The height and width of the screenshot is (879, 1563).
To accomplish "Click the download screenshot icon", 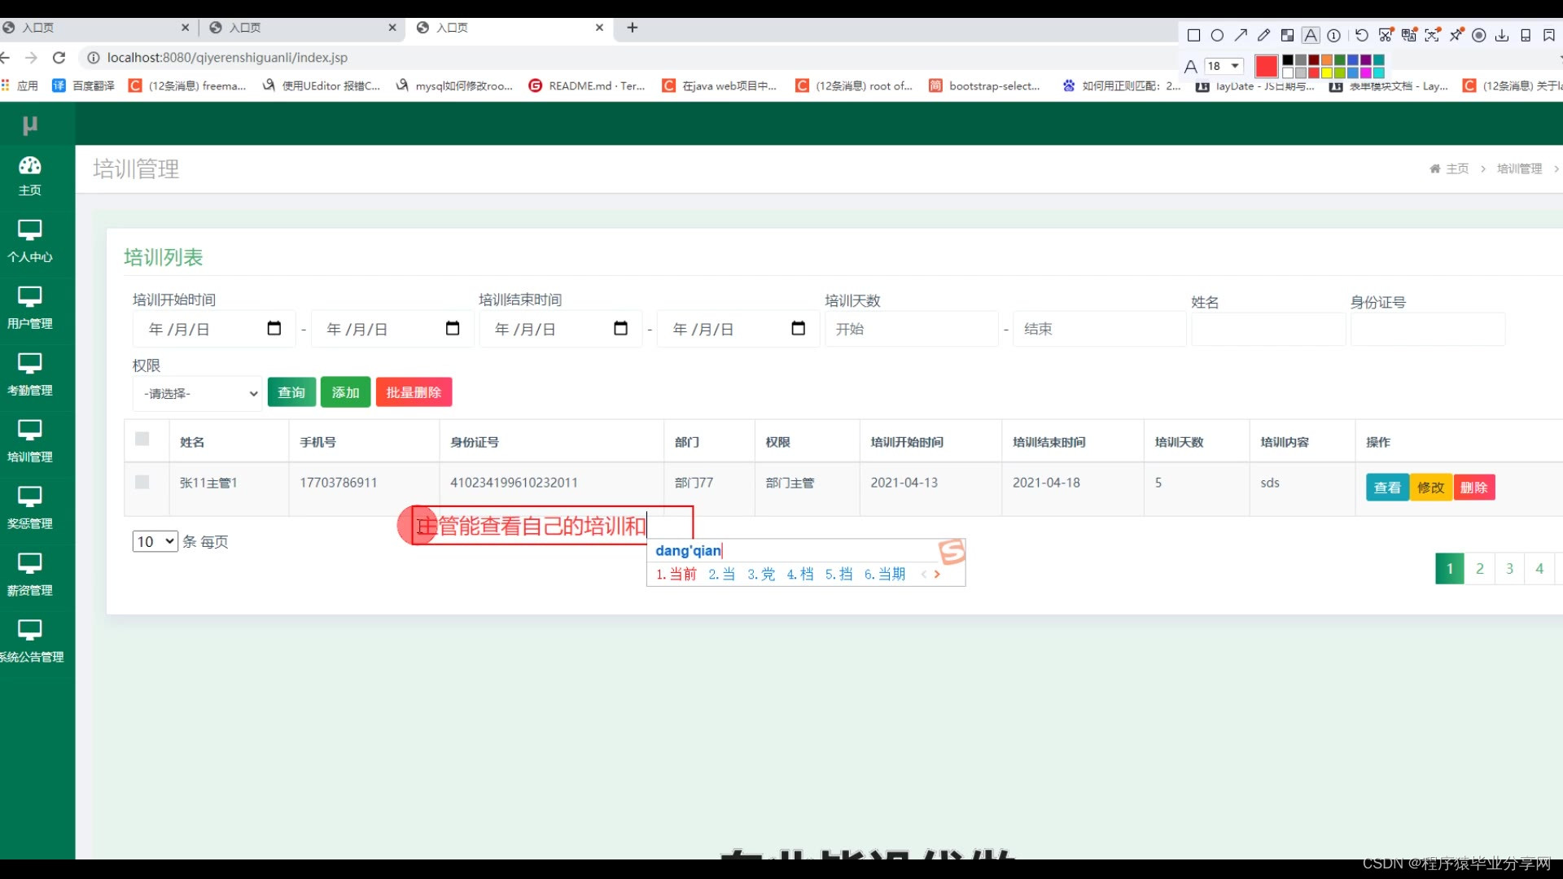I will (x=1502, y=36).
